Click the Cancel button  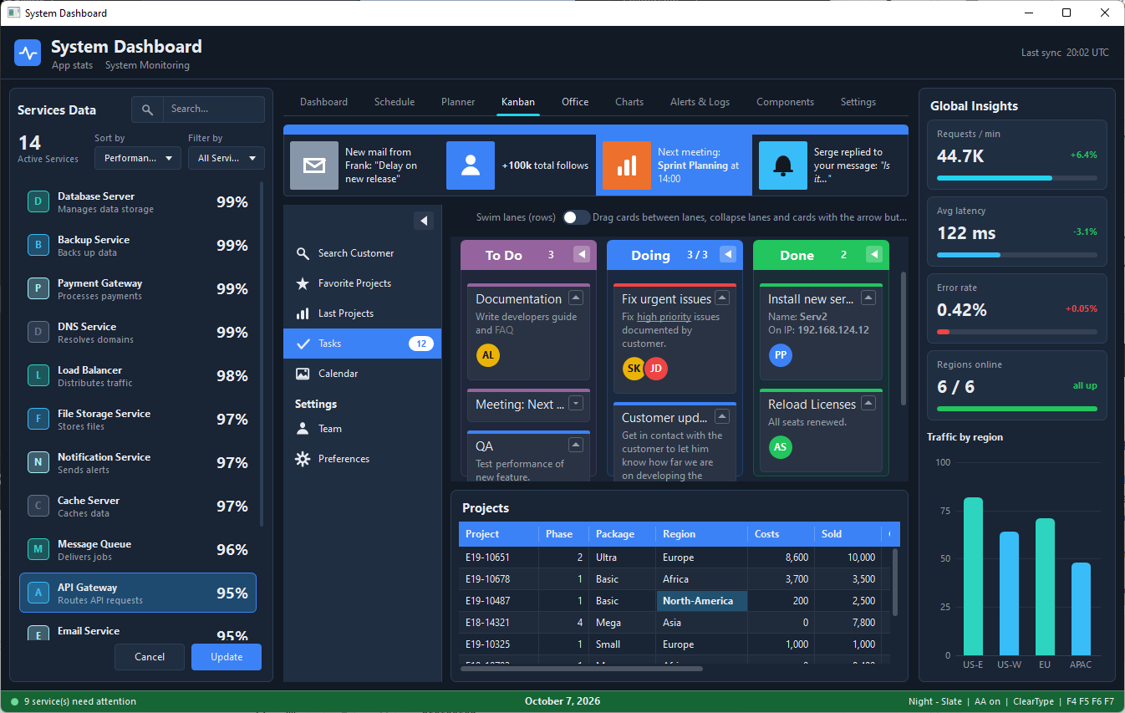tap(150, 657)
